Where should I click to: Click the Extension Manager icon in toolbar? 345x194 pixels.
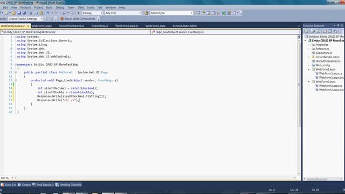(229, 13)
